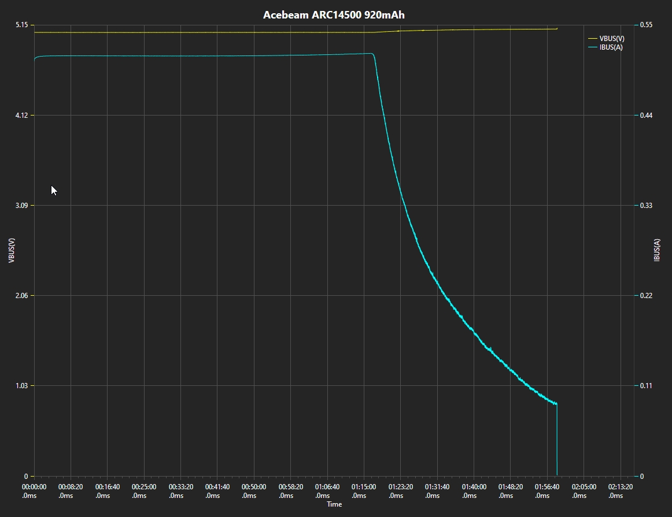Image resolution: width=672 pixels, height=517 pixels.
Task: Click the Time axis label
Action: point(334,504)
